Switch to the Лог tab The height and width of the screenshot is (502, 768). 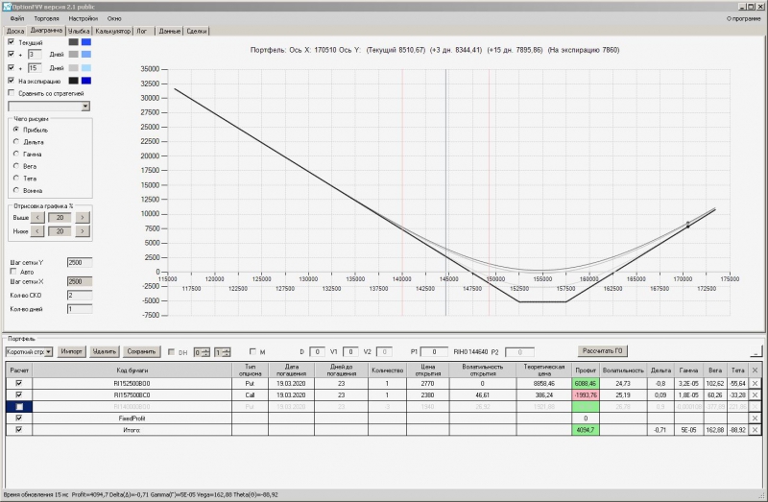click(x=141, y=31)
